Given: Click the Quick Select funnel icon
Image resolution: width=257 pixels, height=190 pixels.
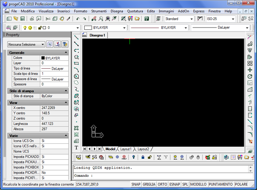Looking at the screenshot, I should 65,44.
